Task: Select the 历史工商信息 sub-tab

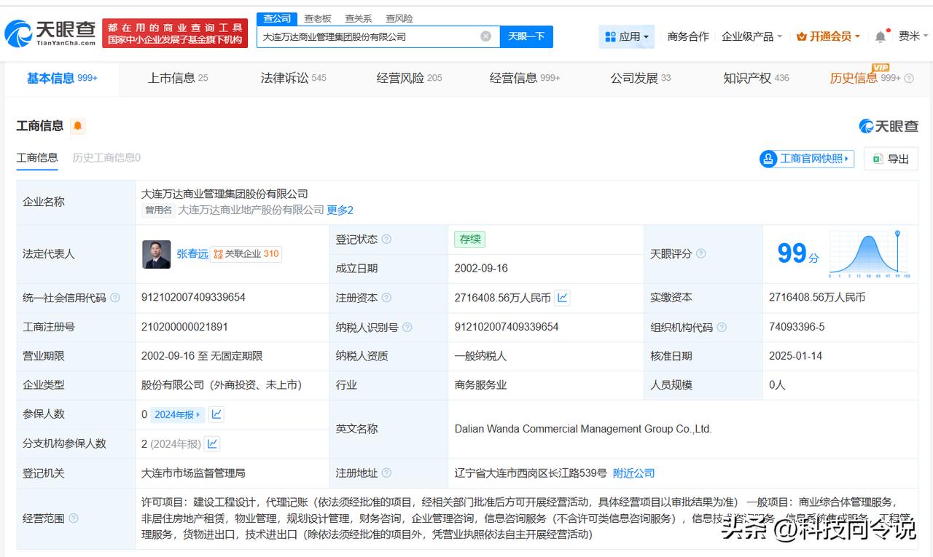Action: [106, 157]
